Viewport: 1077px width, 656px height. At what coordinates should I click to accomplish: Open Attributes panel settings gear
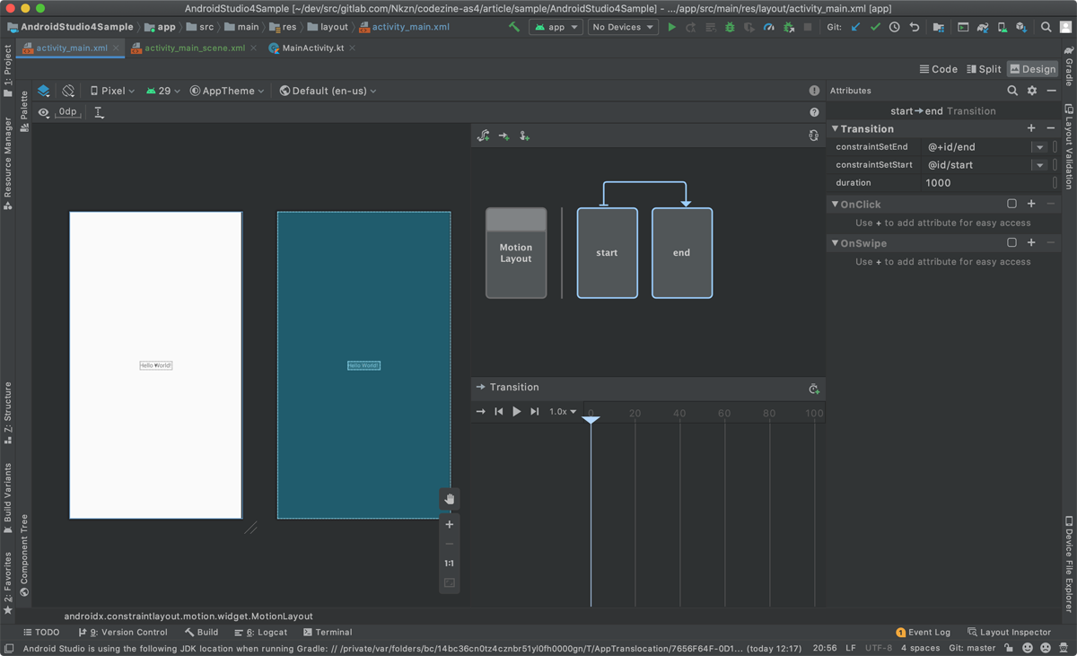(x=1032, y=91)
